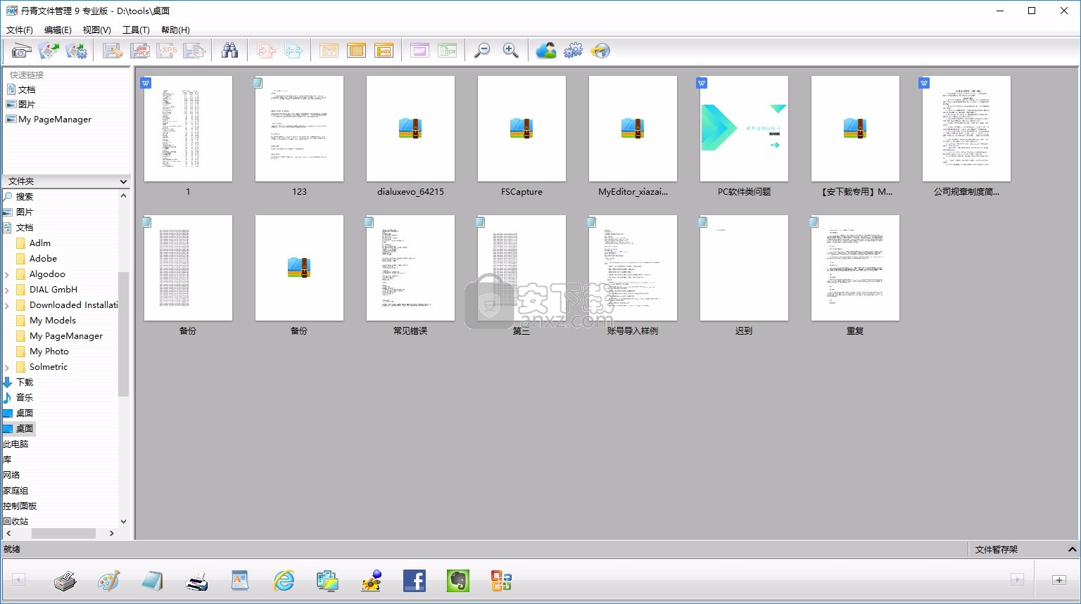Open the 帮助(H) menu
Screen dimensions: 1081x604
click(x=175, y=30)
